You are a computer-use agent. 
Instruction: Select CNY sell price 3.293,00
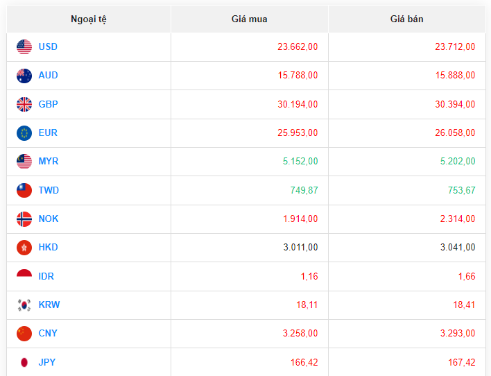tap(458, 333)
